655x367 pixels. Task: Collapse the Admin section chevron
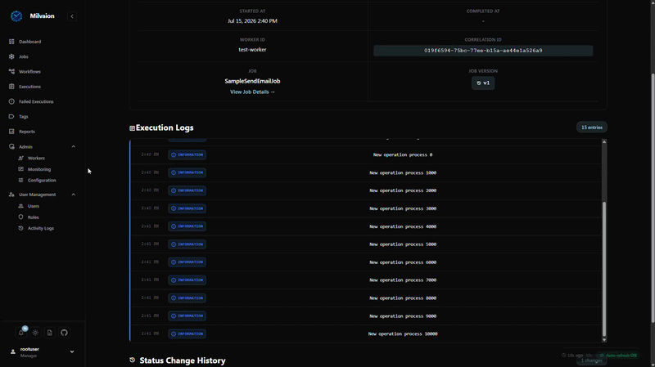(73, 147)
